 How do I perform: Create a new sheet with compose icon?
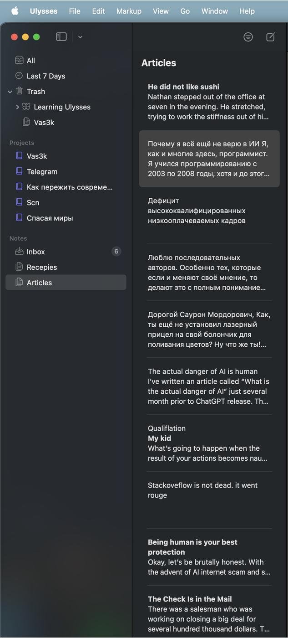pyautogui.click(x=271, y=37)
